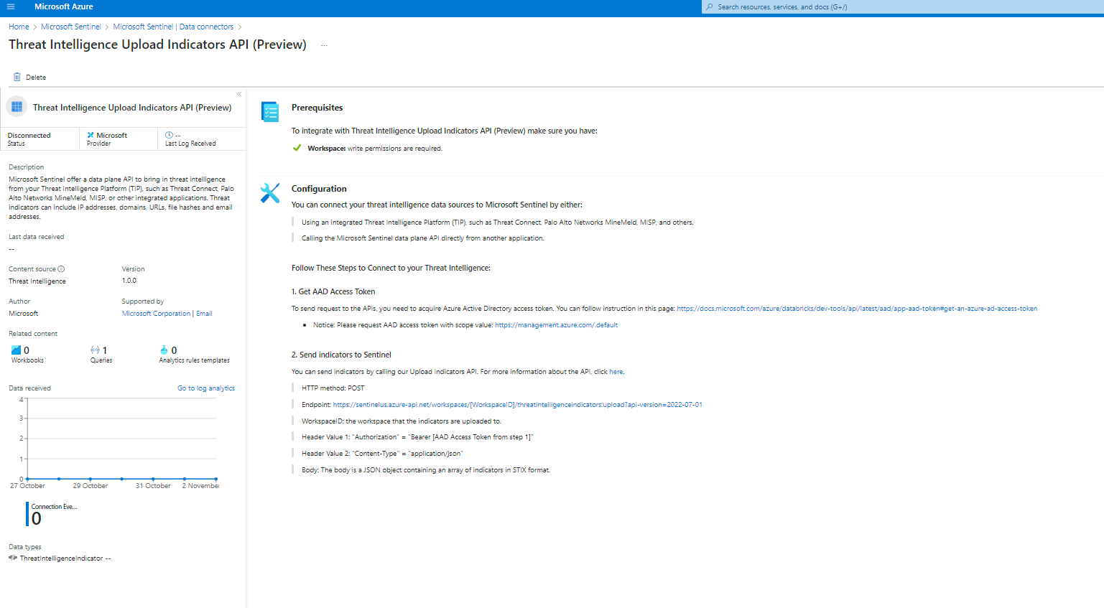Click the Configuration tools icon
This screenshot has height=608, width=1104.
pos(270,192)
